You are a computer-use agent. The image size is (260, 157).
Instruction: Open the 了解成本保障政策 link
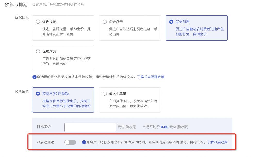tap(151, 77)
